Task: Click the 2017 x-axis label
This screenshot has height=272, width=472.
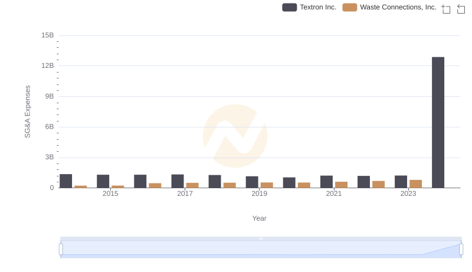Action: tap(185, 194)
